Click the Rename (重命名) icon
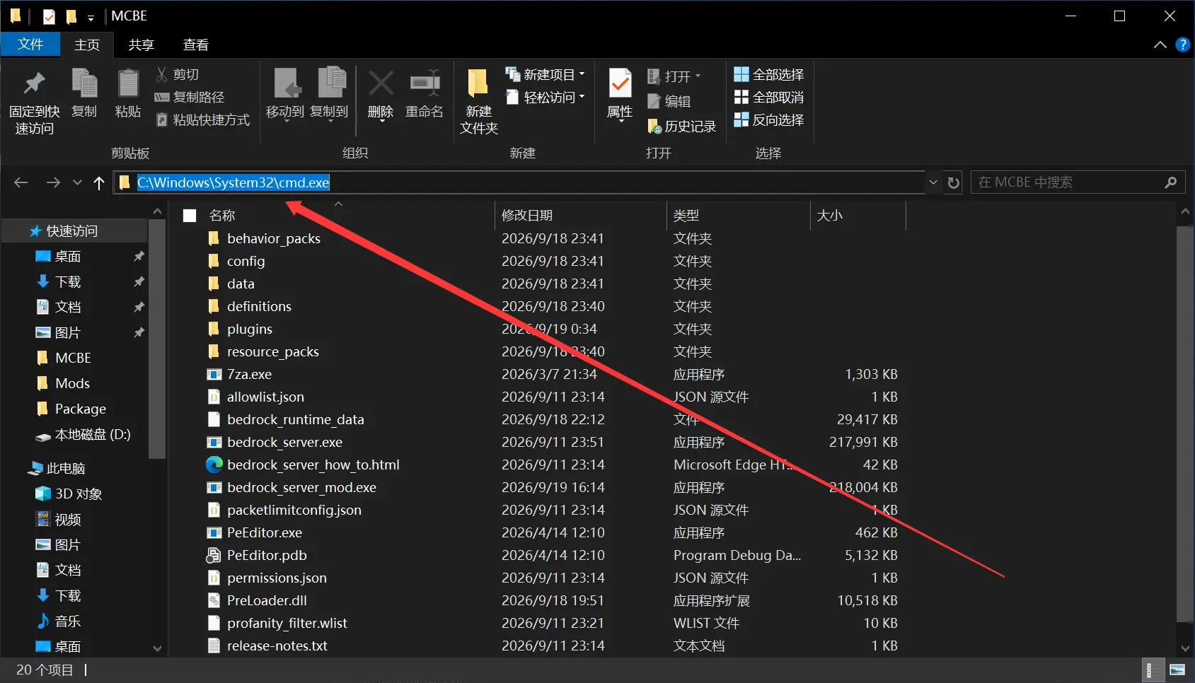1195x683 pixels. coord(425,84)
